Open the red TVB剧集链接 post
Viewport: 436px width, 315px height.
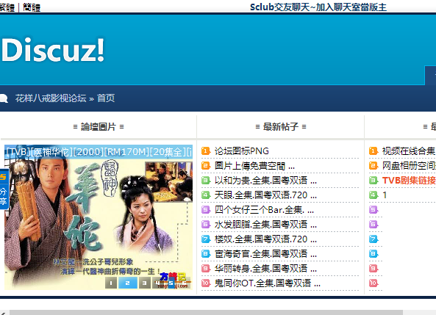[409, 181]
